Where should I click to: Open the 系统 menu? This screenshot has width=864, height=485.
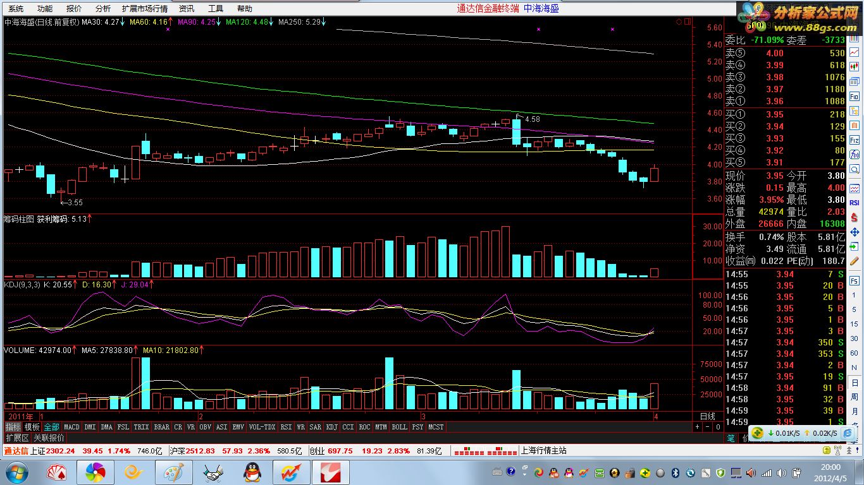(x=16, y=9)
